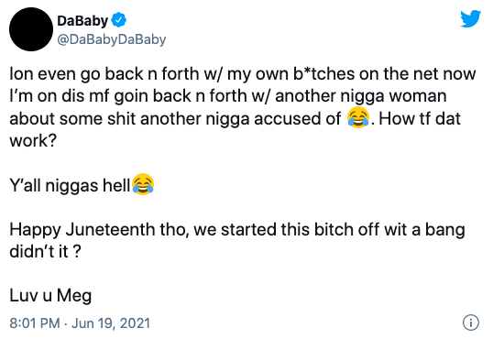The image size is (493, 339).
Task: Click the tweet's first line starting 'Ion even'
Action: pyautogui.click(x=243, y=74)
